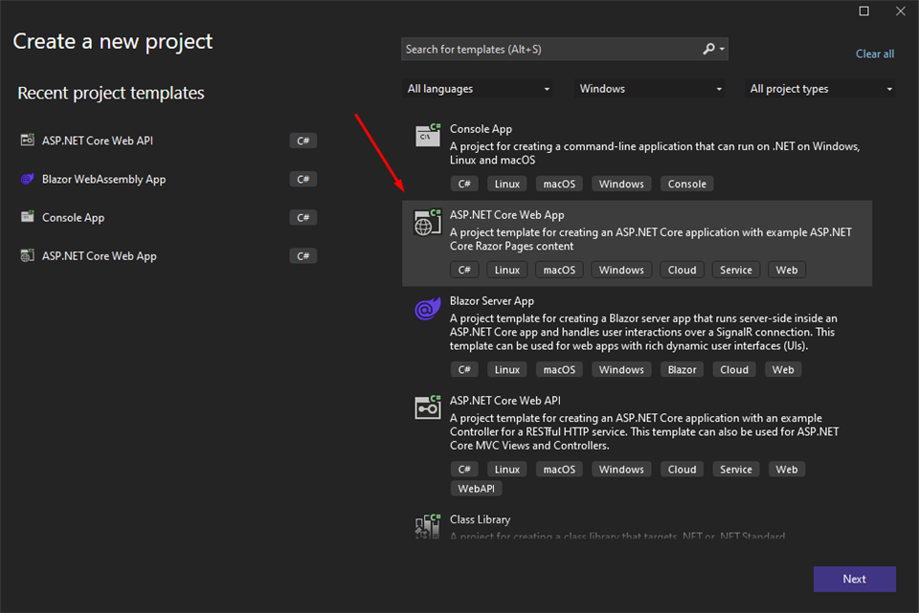Click the recent Console App icon
This screenshot has height=613, width=919.
(x=27, y=217)
